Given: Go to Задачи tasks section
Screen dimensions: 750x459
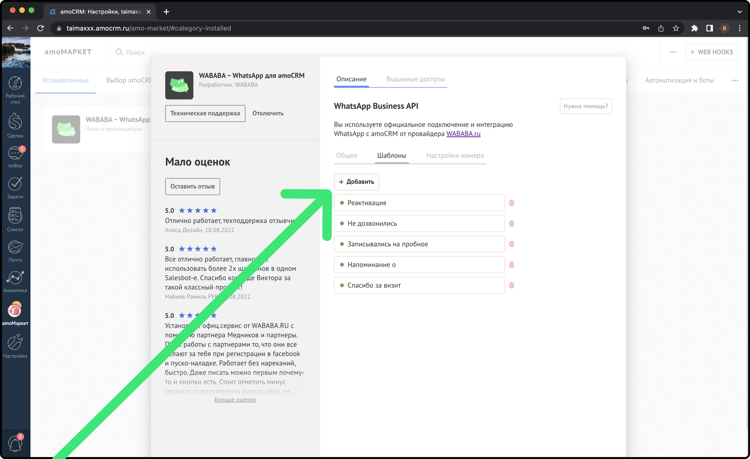Looking at the screenshot, I should [x=15, y=187].
